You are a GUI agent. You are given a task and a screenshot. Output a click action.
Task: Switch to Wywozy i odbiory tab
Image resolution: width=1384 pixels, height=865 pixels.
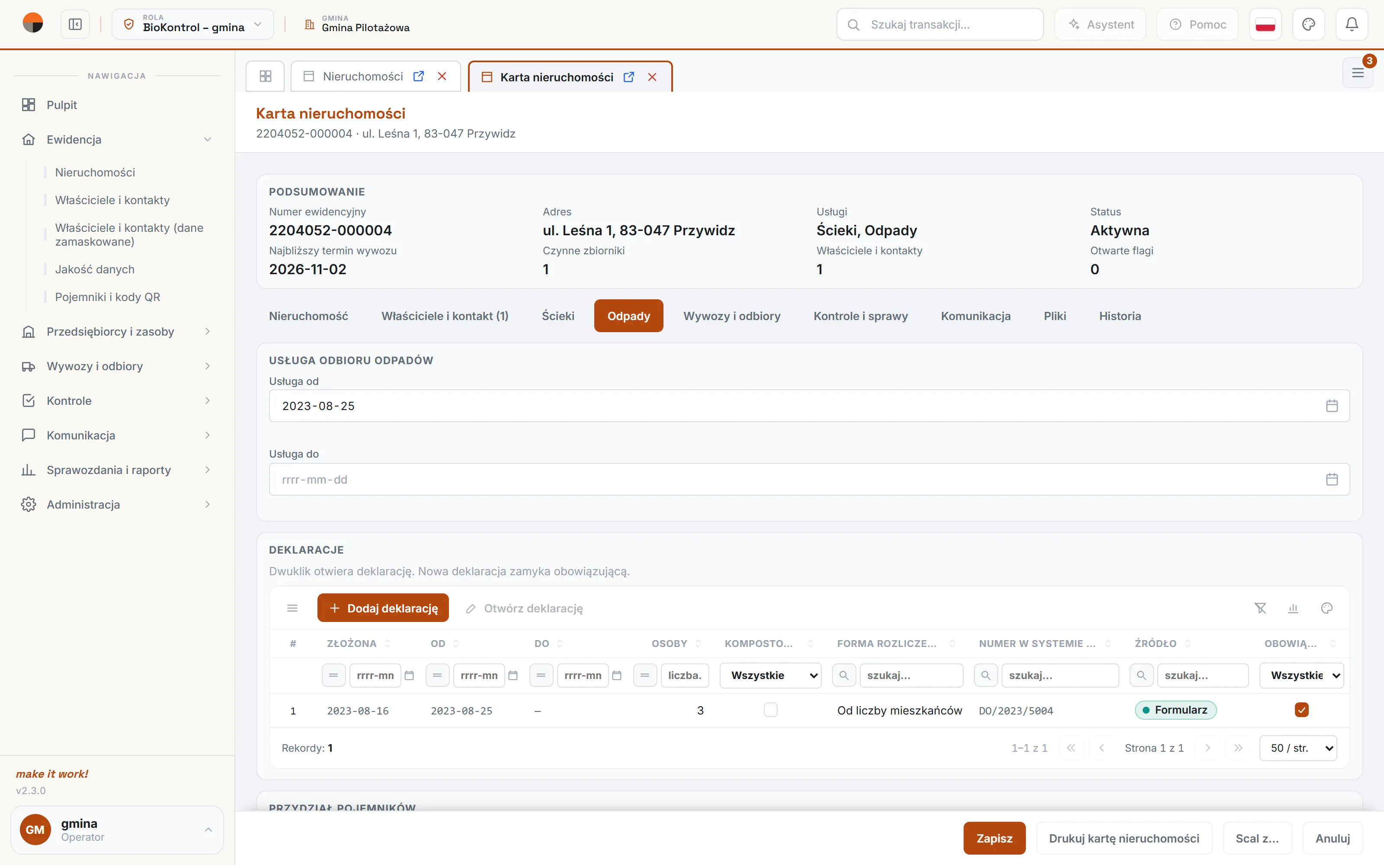click(731, 316)
